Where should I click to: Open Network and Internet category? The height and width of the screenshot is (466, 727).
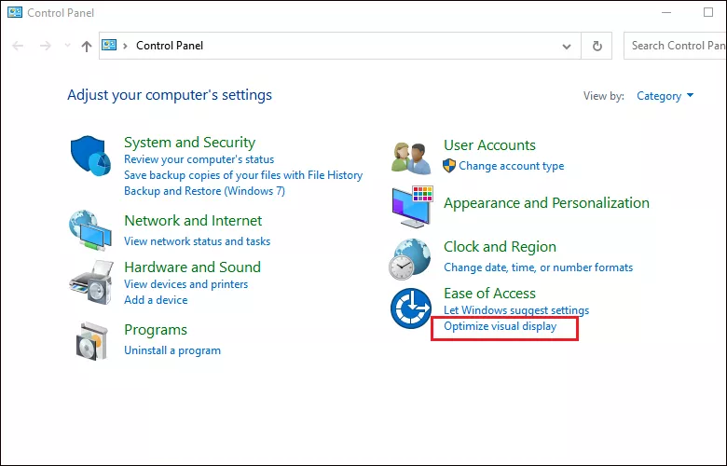(x=193, y=220)
